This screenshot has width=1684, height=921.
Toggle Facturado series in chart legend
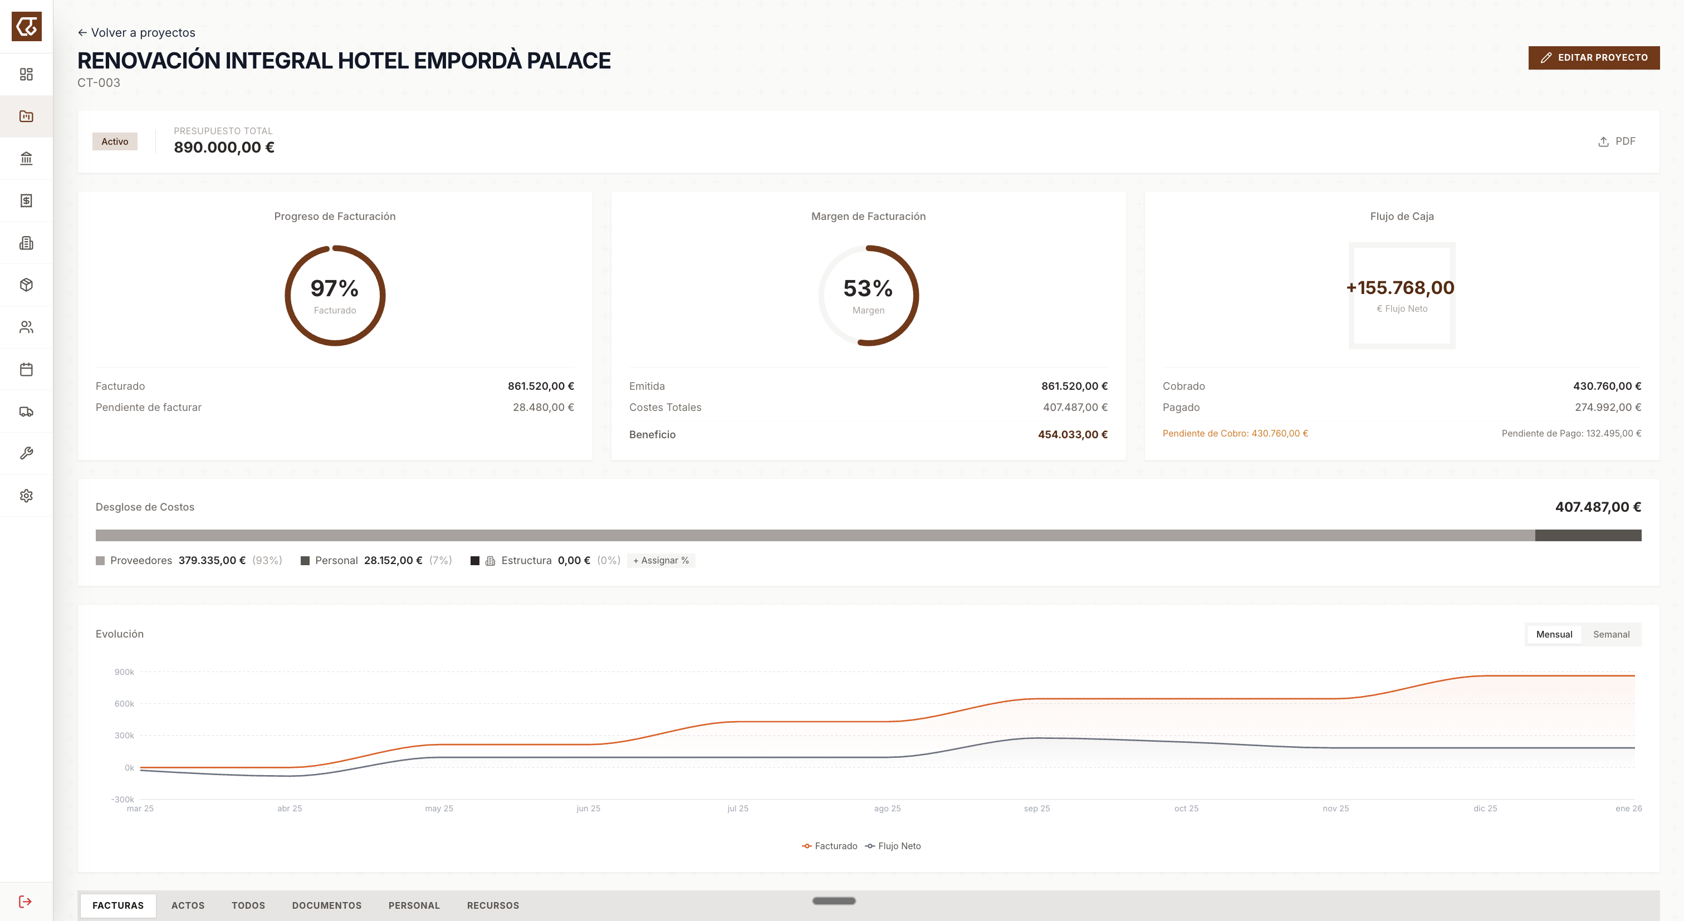829,846
